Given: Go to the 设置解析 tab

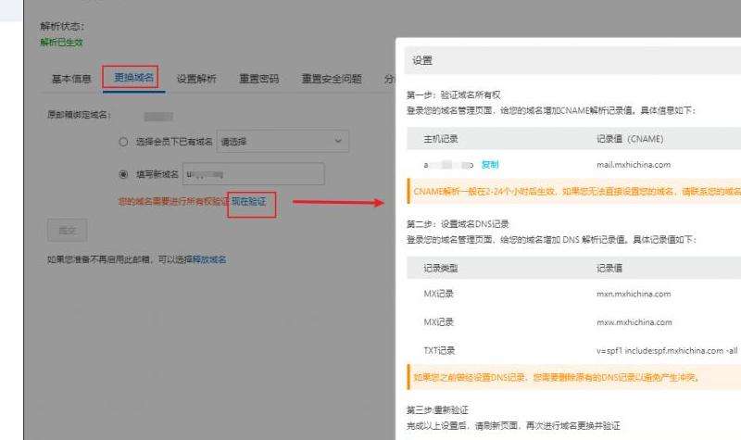Looking at the screenshot, I should pyautogui.click(x=196, y=79).
